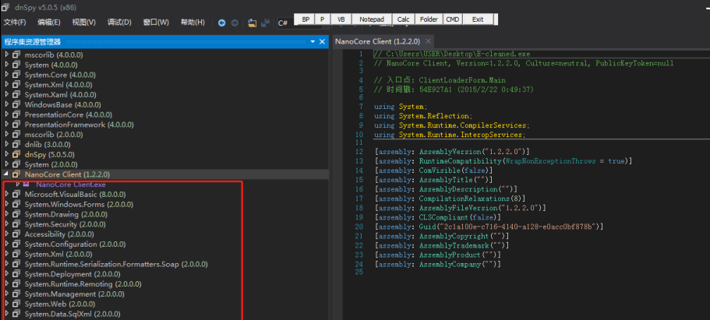Click the BP button in floating toolbar
This screenshot has height=320, width=710.
(x=306, y=19)
